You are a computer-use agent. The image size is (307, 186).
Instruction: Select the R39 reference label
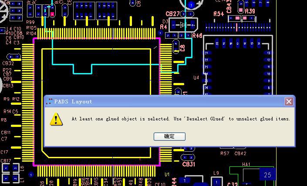[x=250, y=11]
